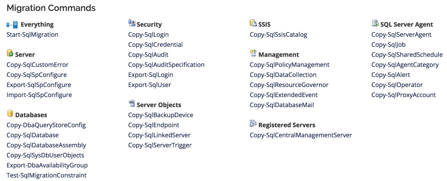
Task: Select the Copy-SqlProxyAccount link
Action: pyautogui.click(x=403, y=95)
